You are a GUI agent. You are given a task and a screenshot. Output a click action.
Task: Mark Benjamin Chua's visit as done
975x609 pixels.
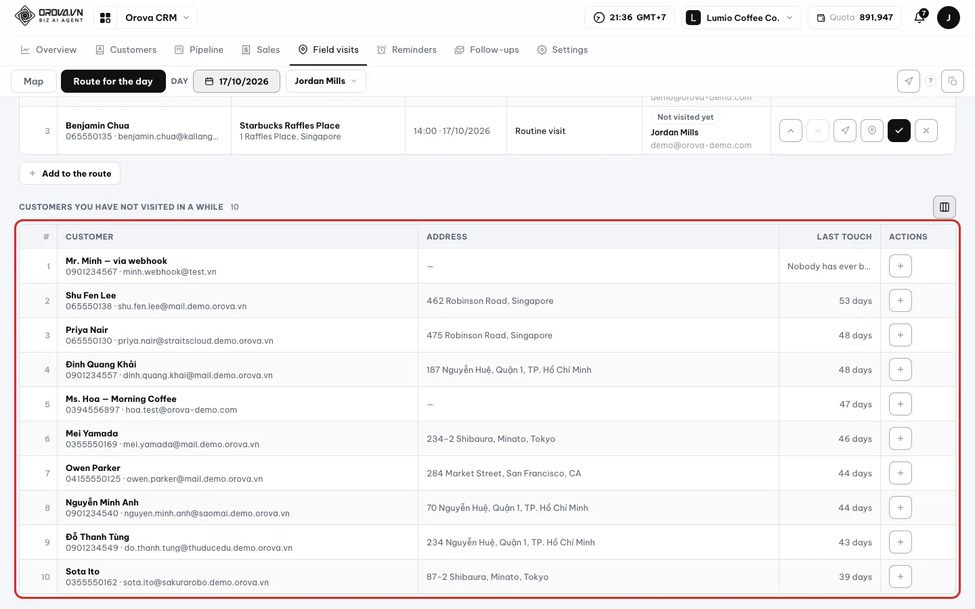899,131
